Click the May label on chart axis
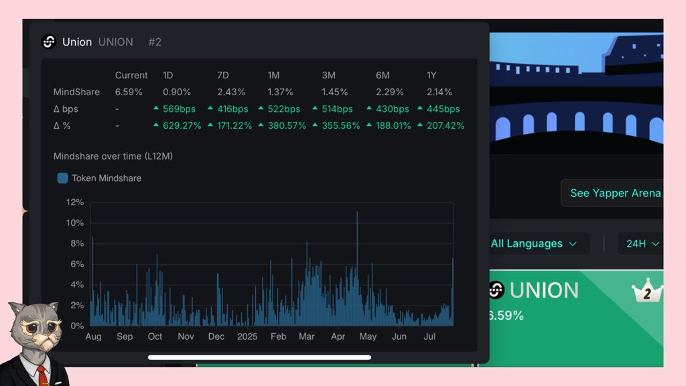686x386 pixels. (368, 336)
